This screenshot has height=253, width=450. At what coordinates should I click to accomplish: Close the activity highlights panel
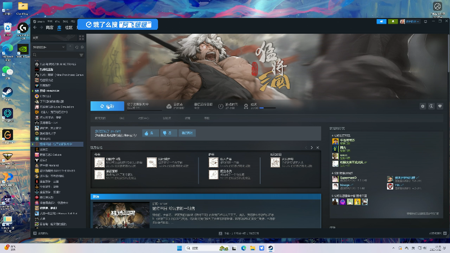(318, 147)
